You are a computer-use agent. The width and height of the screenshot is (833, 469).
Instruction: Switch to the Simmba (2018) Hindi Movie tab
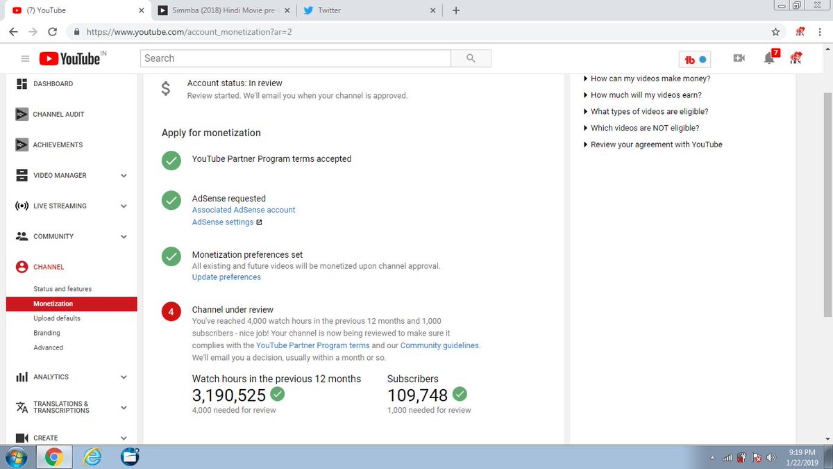point(222,10)
